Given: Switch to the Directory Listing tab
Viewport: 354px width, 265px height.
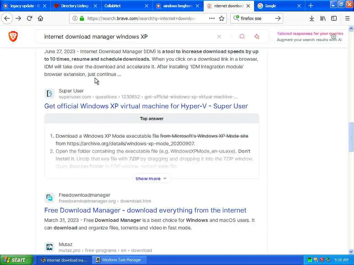Looking at the screenshot, I should click(75, 6).
